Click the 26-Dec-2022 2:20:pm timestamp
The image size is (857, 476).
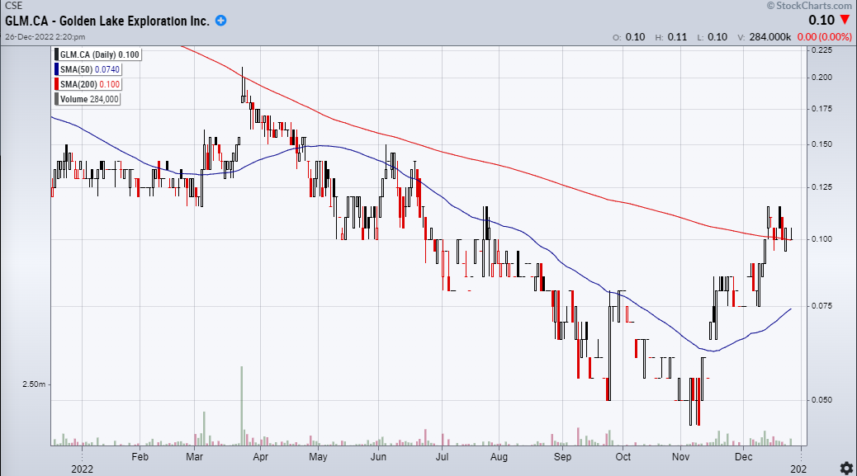coord(45,36)
